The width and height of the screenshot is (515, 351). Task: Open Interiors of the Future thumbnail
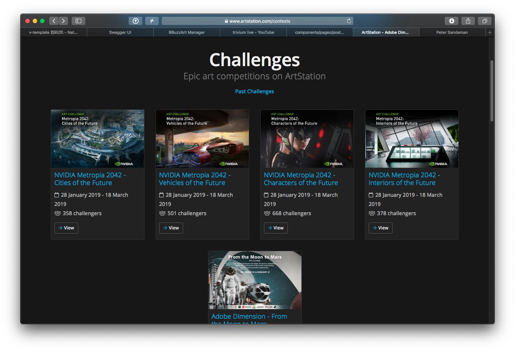click(x=412, y=139)
